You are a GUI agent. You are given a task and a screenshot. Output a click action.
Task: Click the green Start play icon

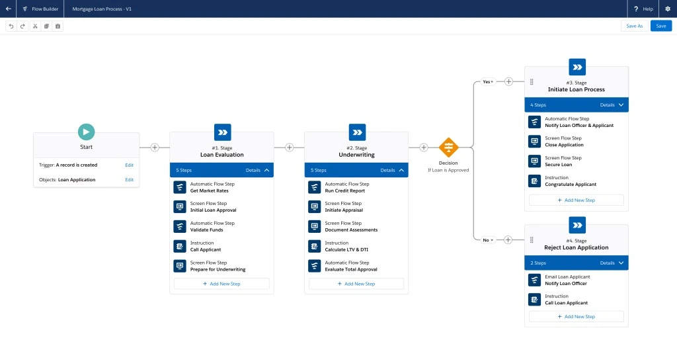tap(87, 132)
